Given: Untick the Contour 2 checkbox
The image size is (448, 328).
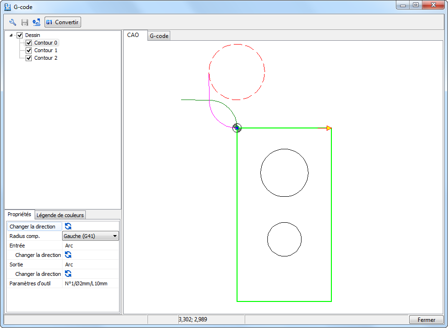Looking at the screenshot, I should pyautogui.click(x=29, y=58).
